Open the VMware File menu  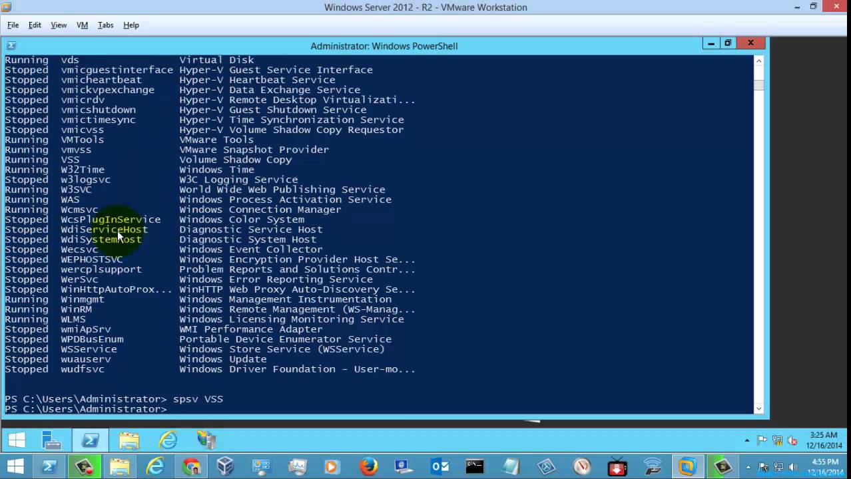13,25
